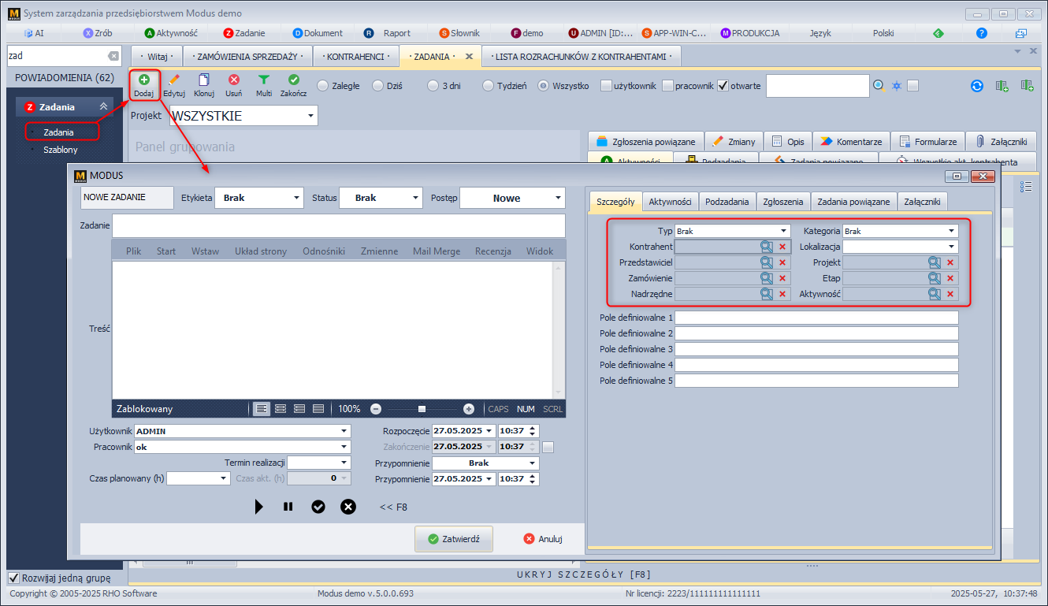
Task: Click the Zatwierdź button
Action: [x=454, y=539]
